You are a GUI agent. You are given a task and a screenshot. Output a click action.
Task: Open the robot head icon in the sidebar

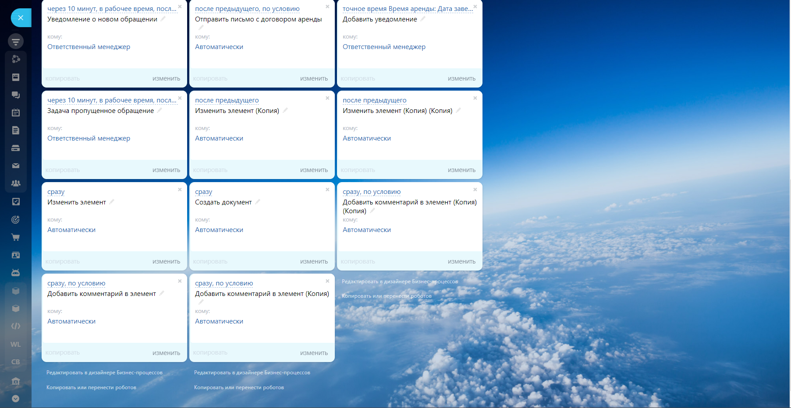click(16, 272)
